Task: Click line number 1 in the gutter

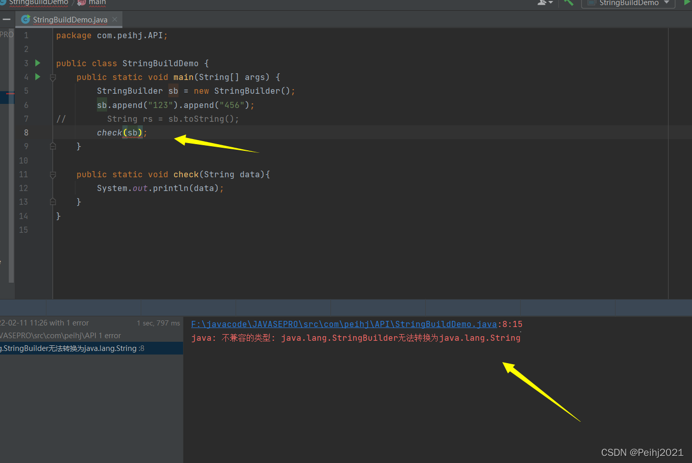Action: (26, 36)
